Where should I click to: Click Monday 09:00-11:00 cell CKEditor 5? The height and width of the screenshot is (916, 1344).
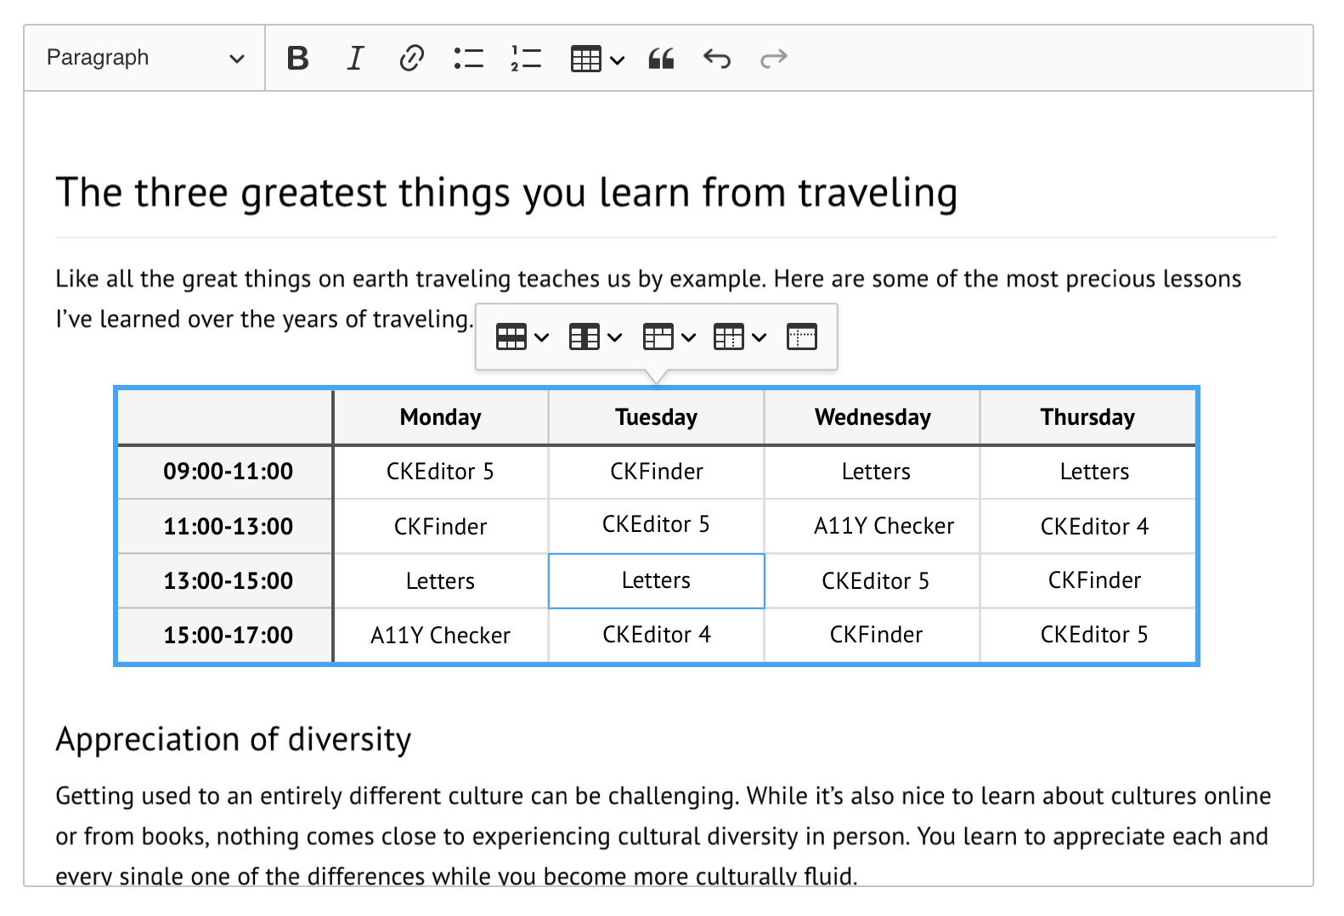[441, 472]
